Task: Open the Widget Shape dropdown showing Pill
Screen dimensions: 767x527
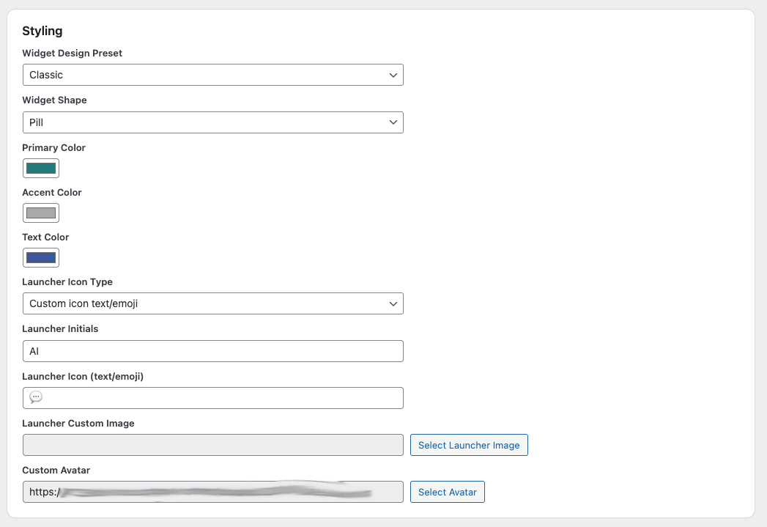Action: (212, 122)
